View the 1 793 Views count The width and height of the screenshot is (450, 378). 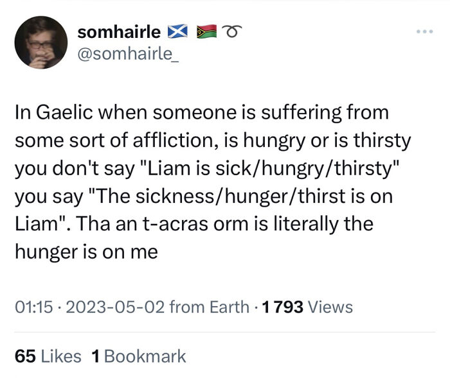309,307
